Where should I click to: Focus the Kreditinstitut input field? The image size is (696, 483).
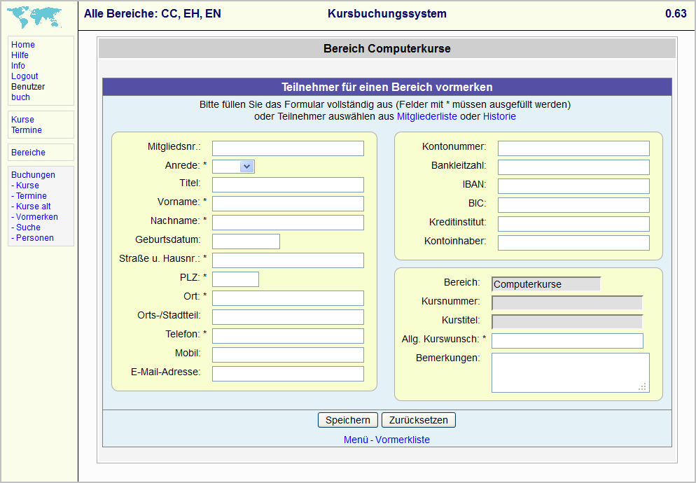(x=573, y=224)
